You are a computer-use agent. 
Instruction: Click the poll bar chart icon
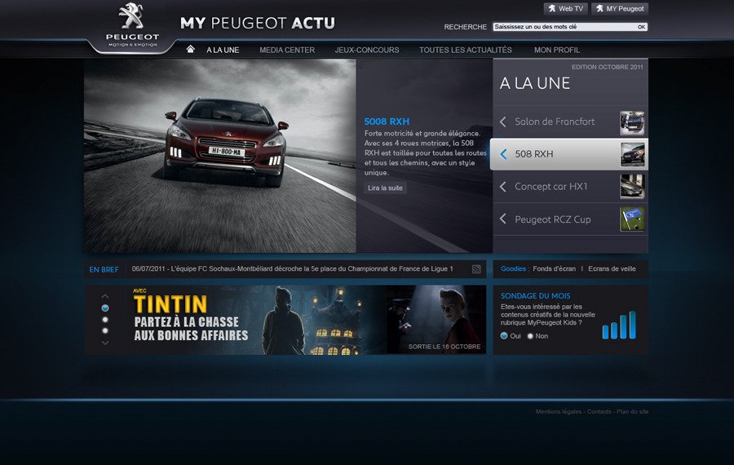[x=618, y=325]
